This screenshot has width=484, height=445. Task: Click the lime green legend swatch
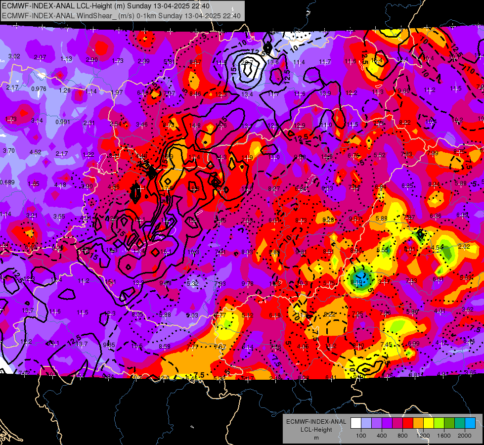click(439, 423)
